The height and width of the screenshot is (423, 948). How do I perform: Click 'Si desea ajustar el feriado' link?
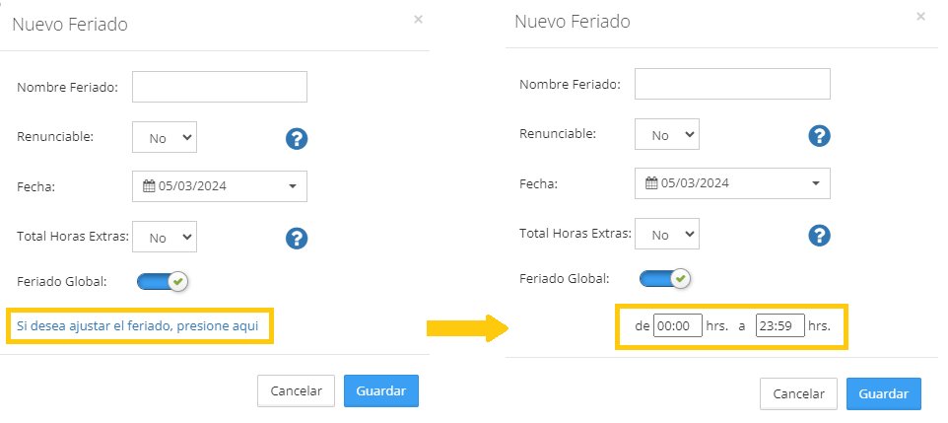(138, 324)
